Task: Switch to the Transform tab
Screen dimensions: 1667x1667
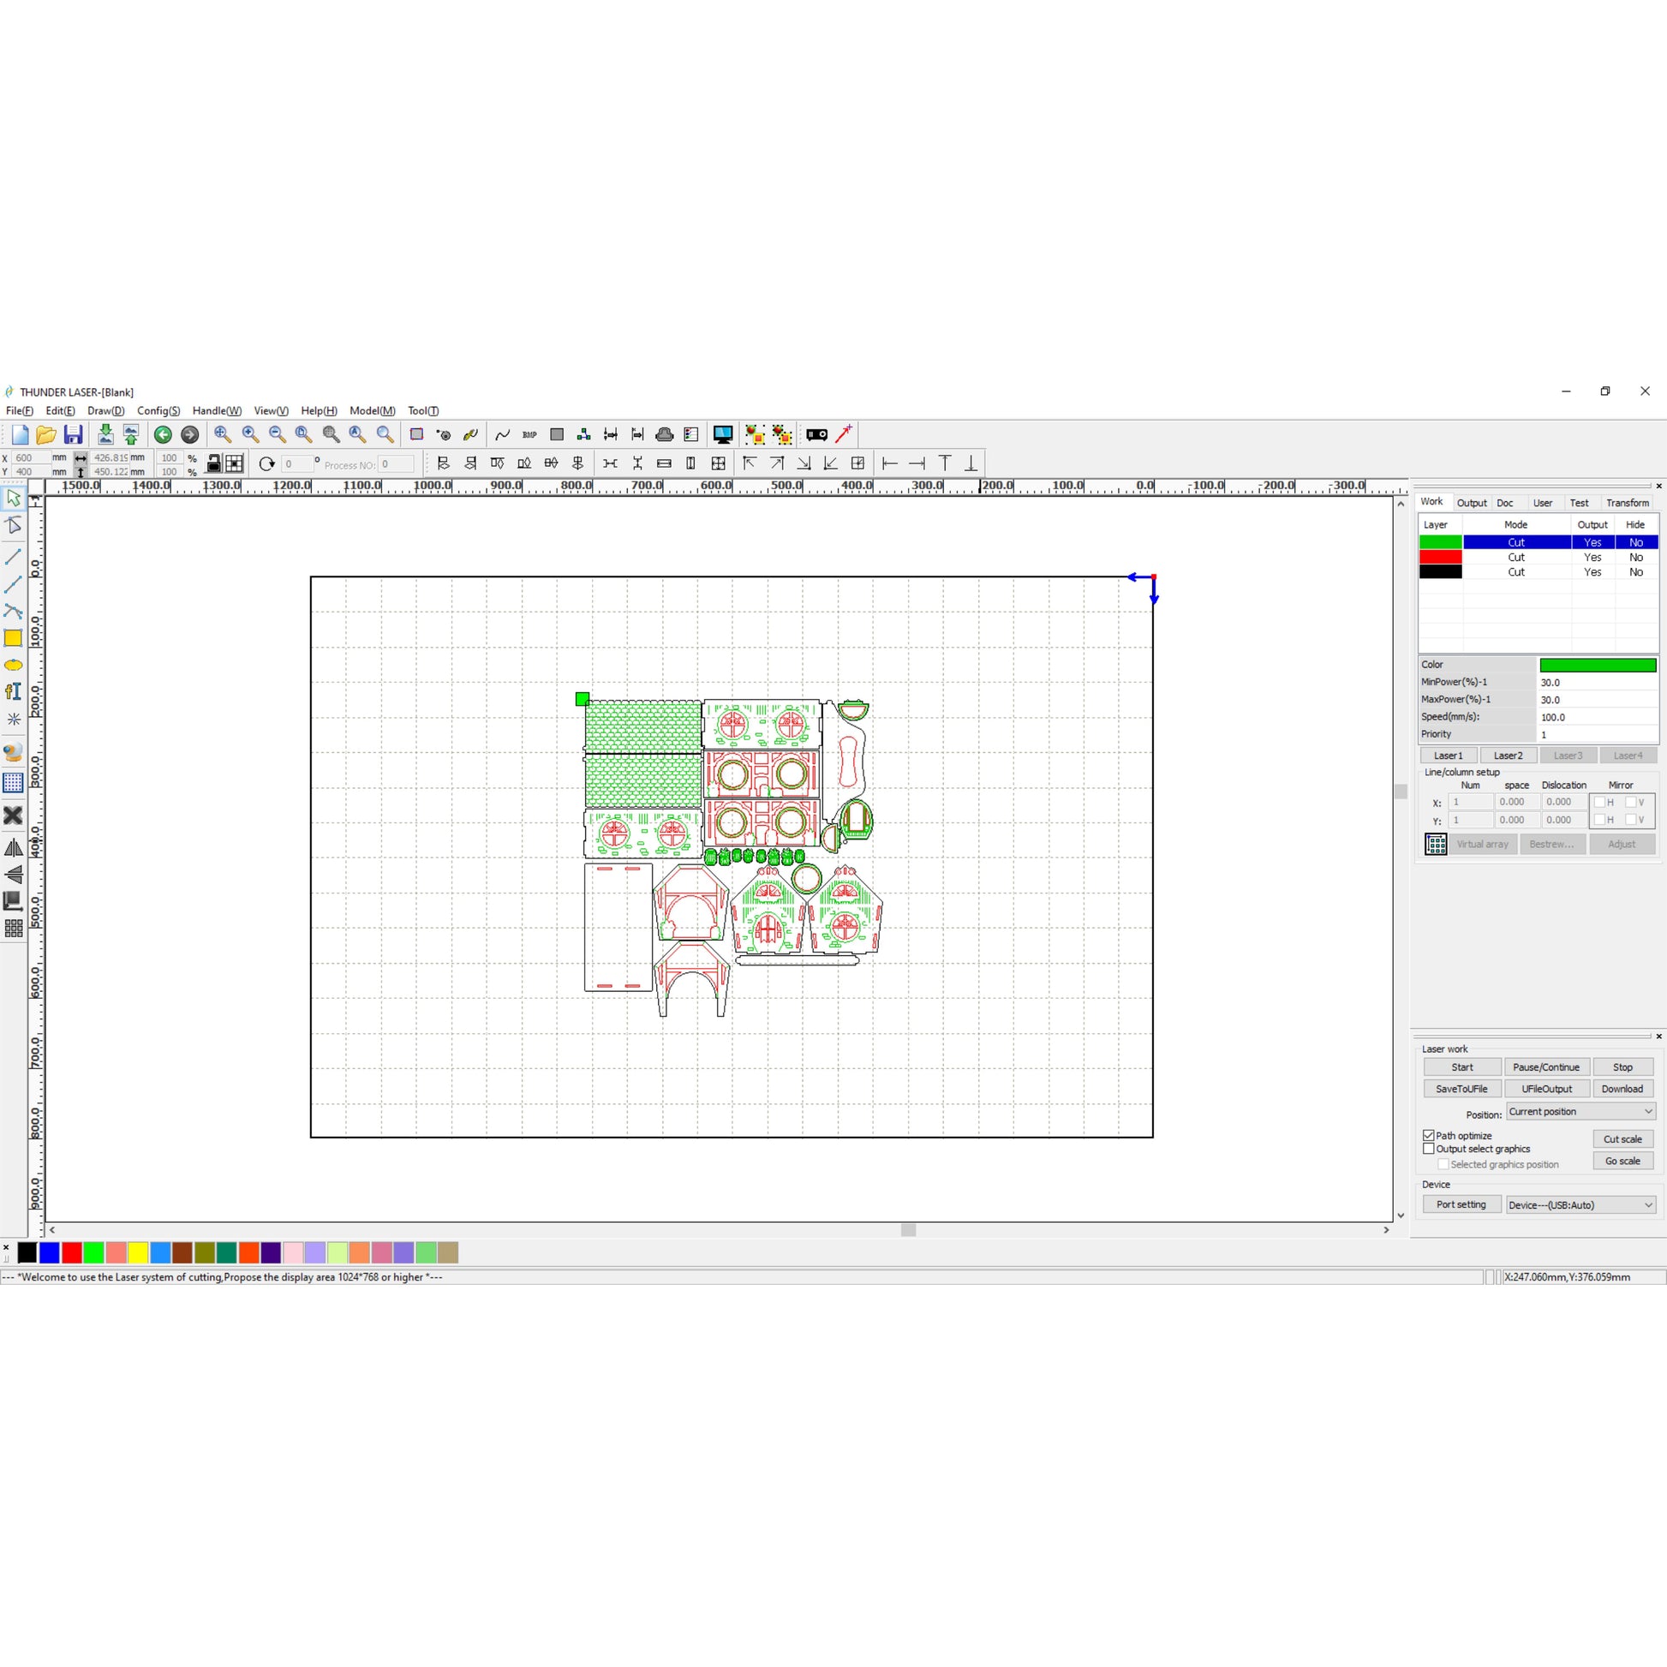Action: pyautogui.click(x=1627, y=503)
